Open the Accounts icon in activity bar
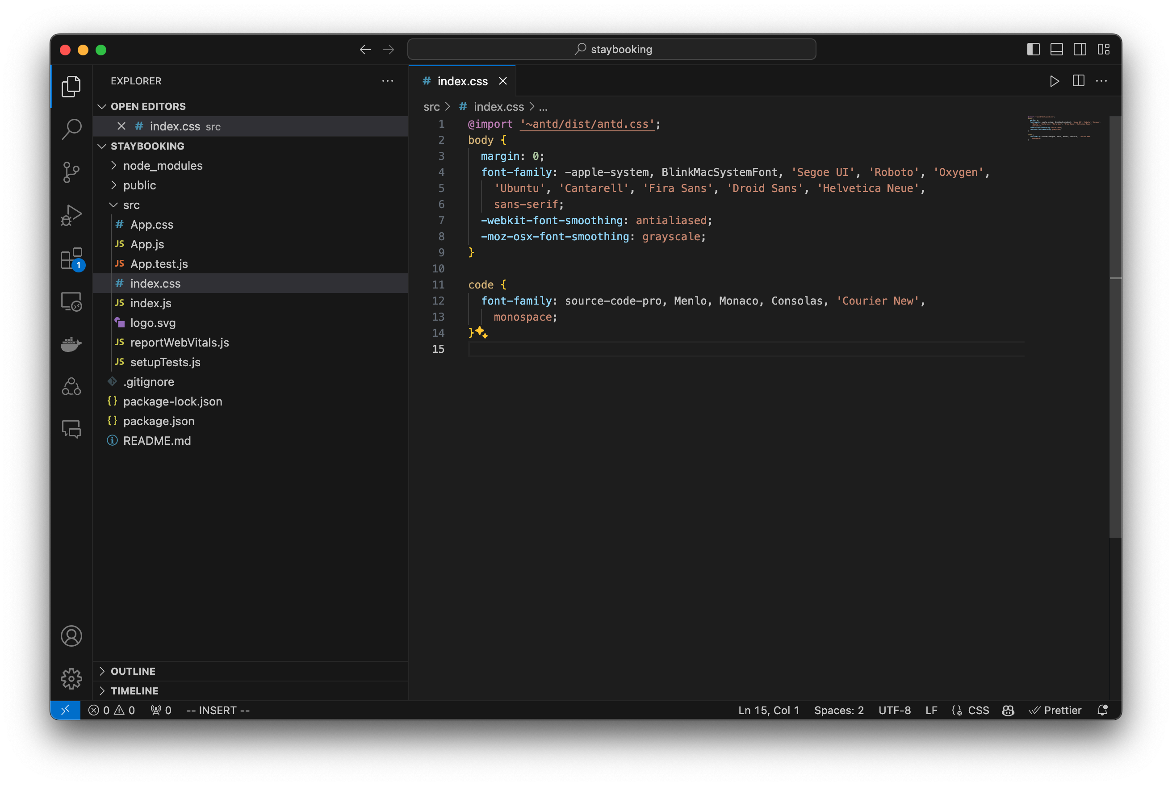 [x=71, y=635]
